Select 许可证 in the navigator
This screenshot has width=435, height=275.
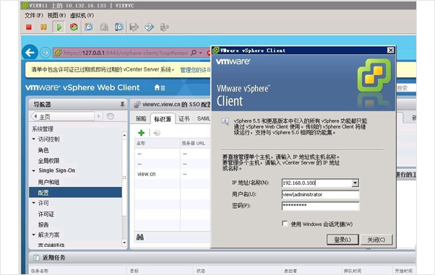[x=46, y=214]
